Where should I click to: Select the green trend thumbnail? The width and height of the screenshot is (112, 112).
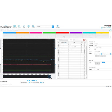[x=49, y=35]
